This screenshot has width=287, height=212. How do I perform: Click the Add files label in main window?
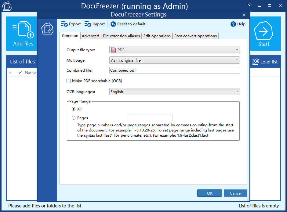point(23,44)
